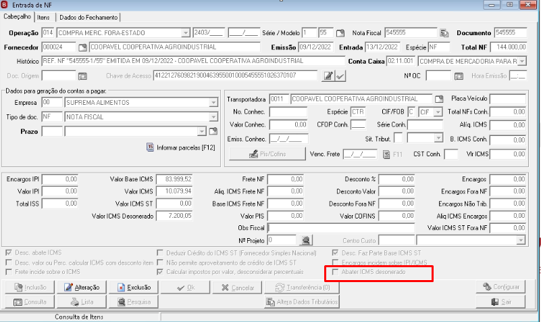Click the Desconto % field
This screenshot has width=541, height=322.
click(396, 179)
